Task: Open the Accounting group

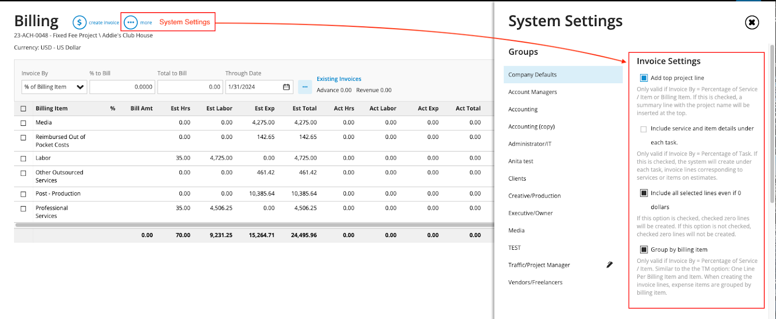Action: tap(523, 109)
